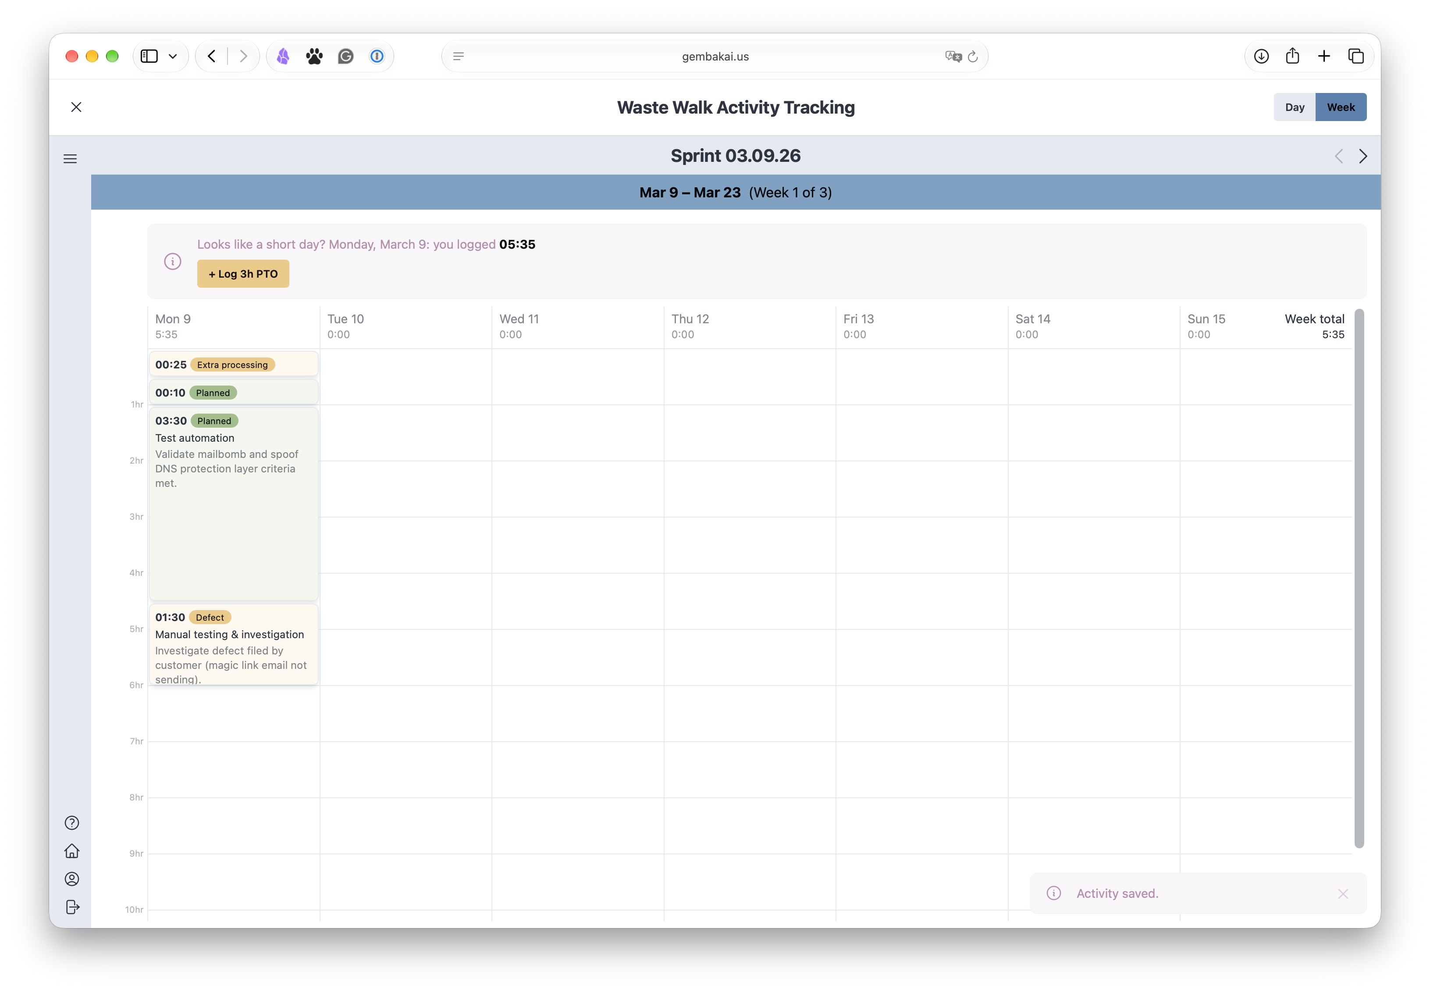Toggle the Safari sidebar button
The image size is (1430, 993).
click(149, 56)
